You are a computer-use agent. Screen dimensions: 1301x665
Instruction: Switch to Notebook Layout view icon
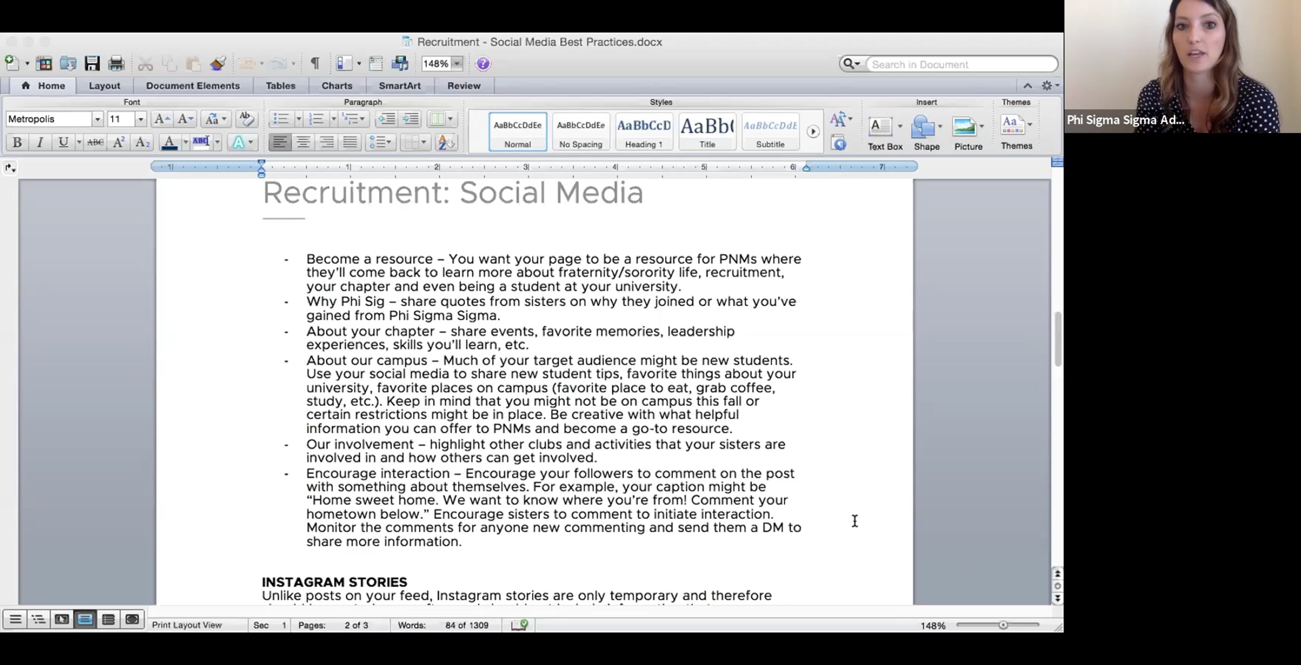108,619
